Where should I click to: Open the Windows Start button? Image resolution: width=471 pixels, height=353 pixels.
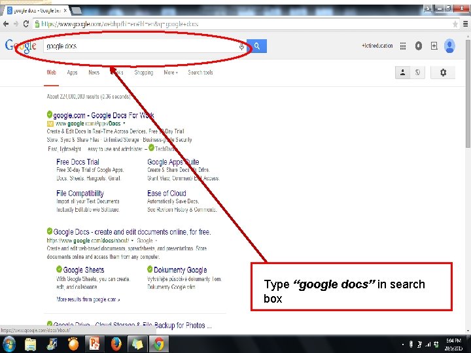tap(9, 344)
